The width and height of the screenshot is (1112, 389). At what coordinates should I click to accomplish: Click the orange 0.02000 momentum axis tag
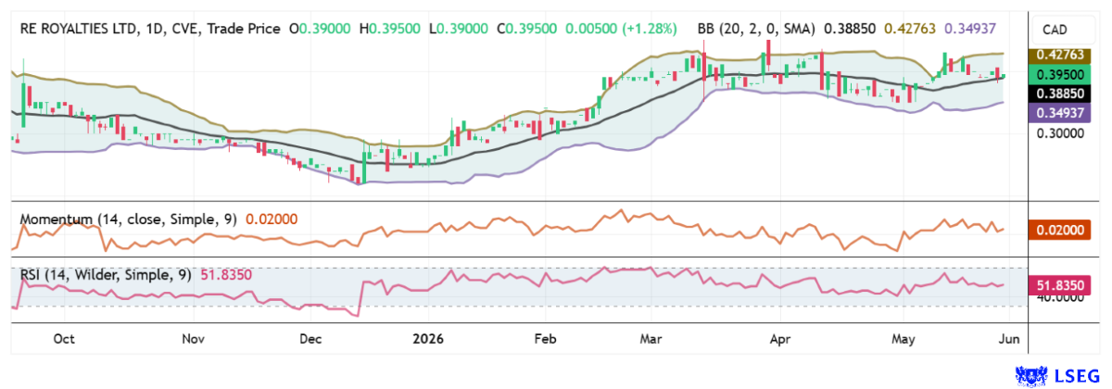[x=1061, y=229]
